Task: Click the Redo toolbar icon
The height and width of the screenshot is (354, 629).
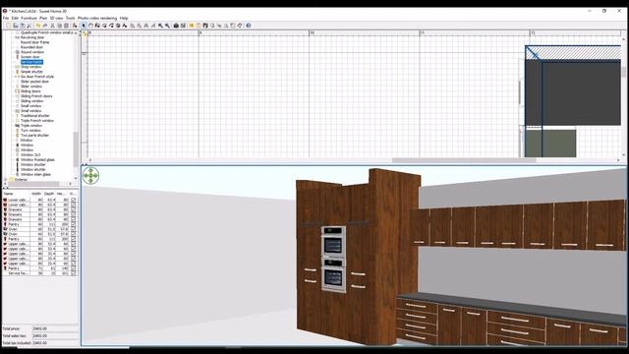Action: (x=45, y=26)
